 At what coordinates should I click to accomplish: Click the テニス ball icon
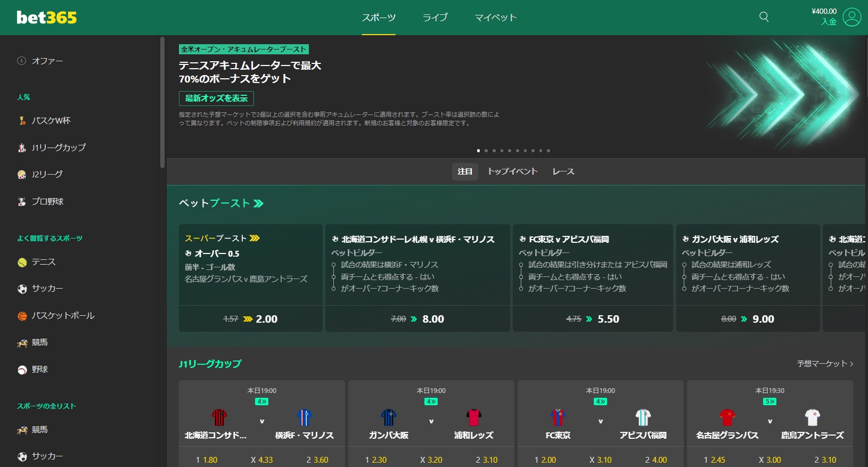tap(22, 262)
